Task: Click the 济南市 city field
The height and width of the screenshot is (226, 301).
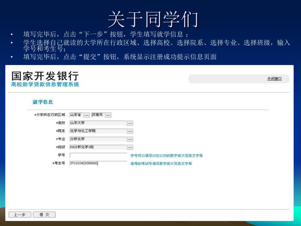Action: 98,115
